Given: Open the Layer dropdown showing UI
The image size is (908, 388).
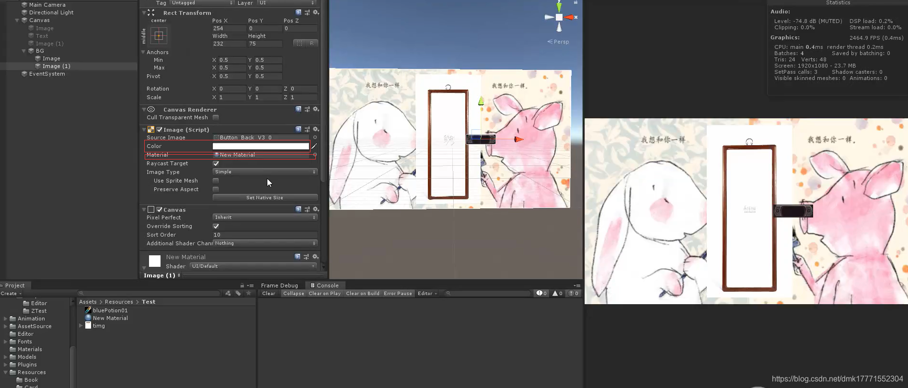Looking at the screenshot, I should pyautogui.click(x=287, y=3).
